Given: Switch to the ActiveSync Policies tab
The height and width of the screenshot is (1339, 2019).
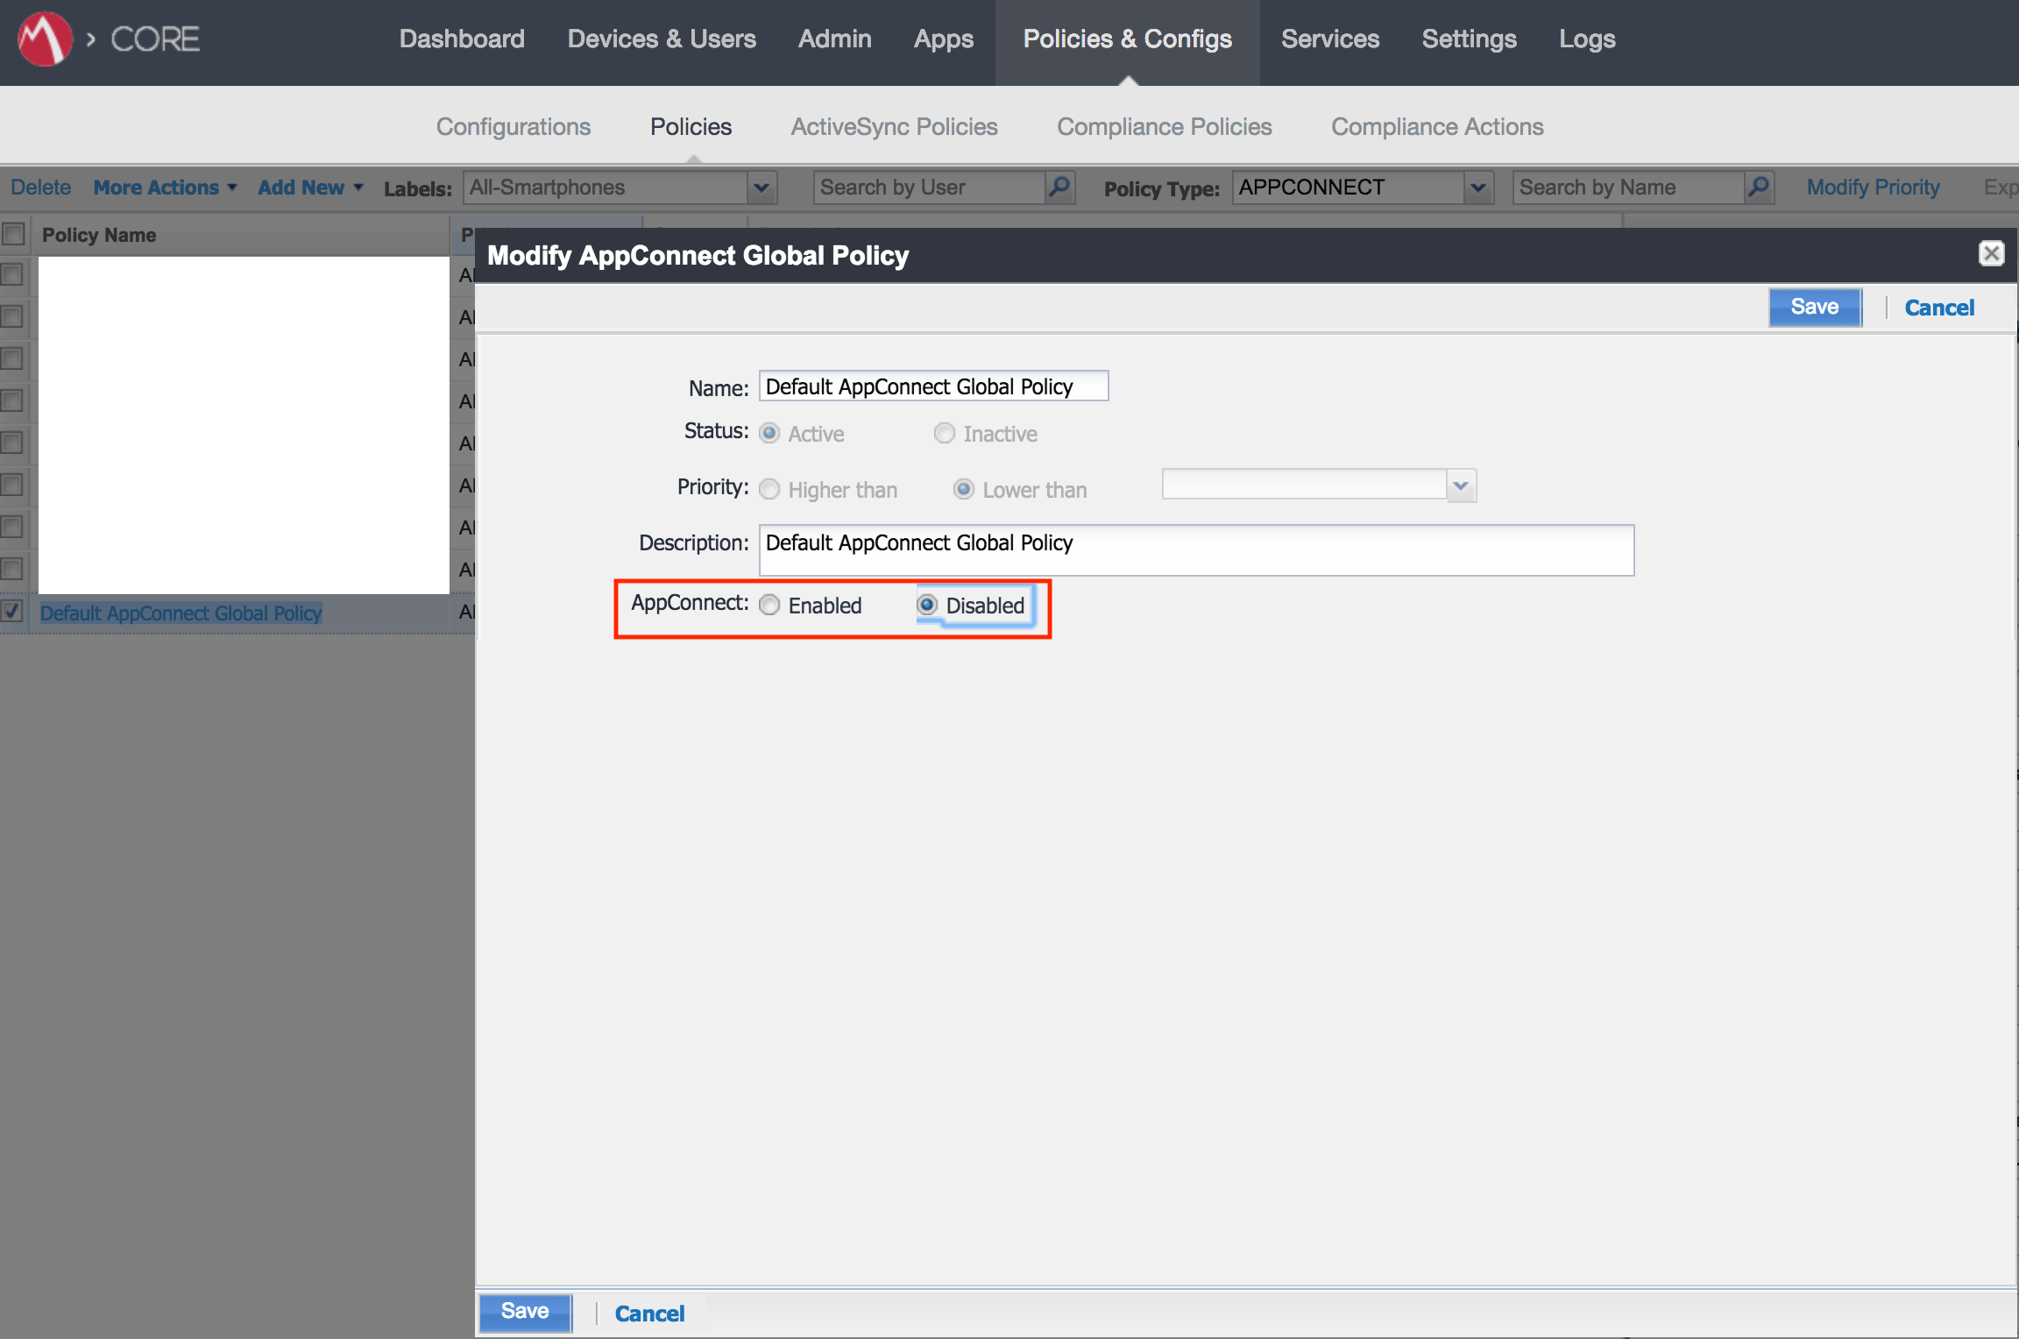Looking at the screenshot, I should click(x=894, y=127).
